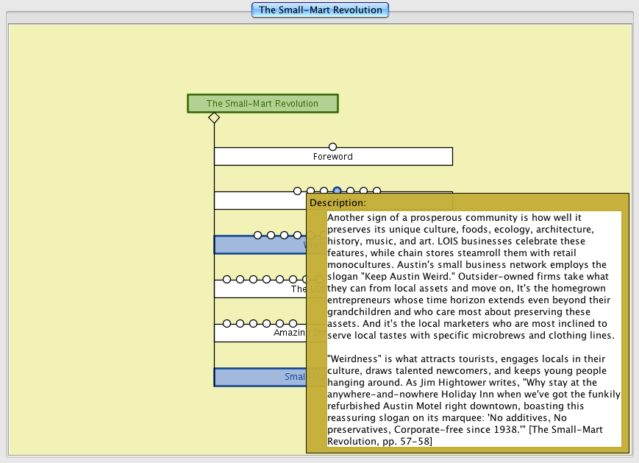Collapse the diamond connector under root node

214,118
